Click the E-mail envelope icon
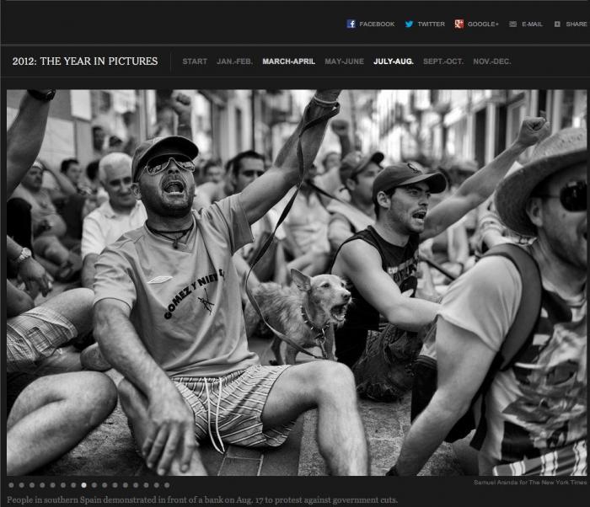Screen dimensions: 590x507 click(512, 24)
